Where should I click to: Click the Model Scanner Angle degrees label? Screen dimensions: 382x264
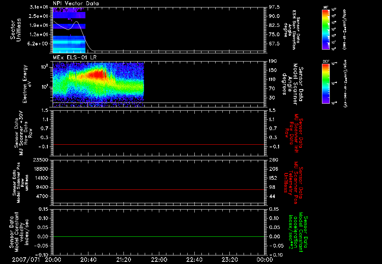pos(292,84)
